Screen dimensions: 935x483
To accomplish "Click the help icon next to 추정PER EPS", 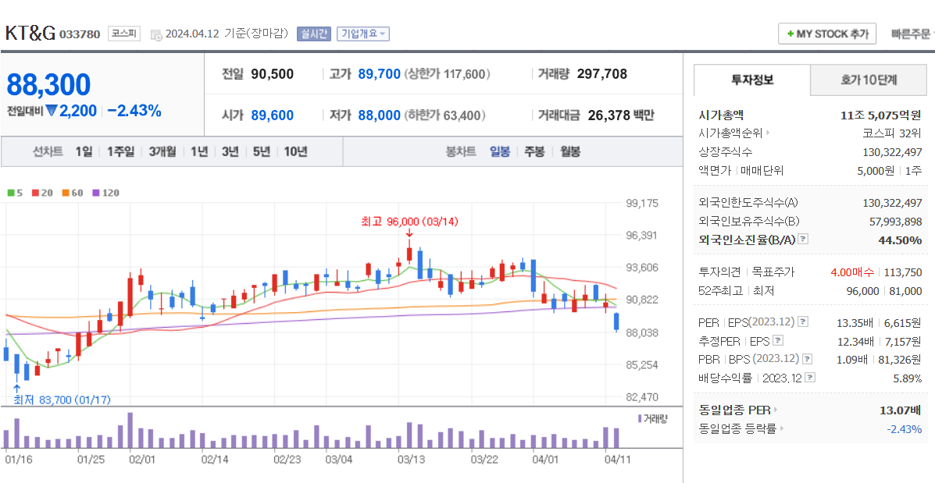I will click(x=777, y=341).
